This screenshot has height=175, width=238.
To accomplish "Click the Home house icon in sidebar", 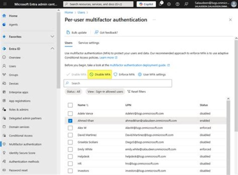I will point(4,16).
